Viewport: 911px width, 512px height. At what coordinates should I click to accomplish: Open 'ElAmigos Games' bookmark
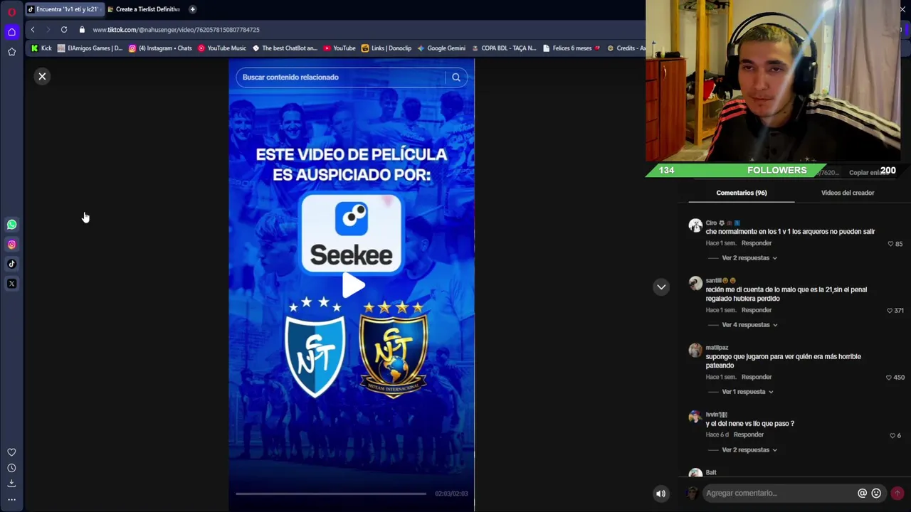[90, 48]
